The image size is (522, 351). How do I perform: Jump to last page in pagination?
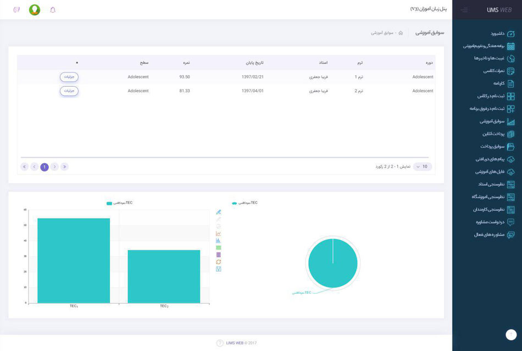click(x=24, y=166)
